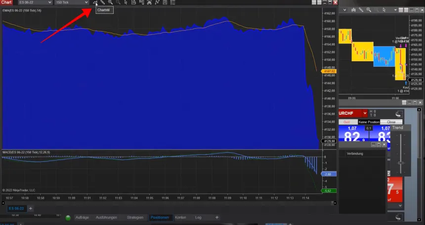The width and height of the screenshot is (425, 225).
Task: Open the indicators line icon
Action: click(x=157, y=2)
